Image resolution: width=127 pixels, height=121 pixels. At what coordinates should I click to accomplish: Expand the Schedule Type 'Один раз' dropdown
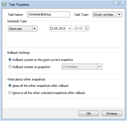click(35, 29)
